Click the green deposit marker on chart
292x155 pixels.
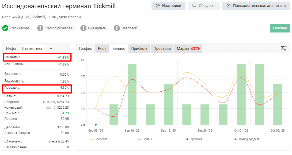pyautogui.click(x=96, y=125)
